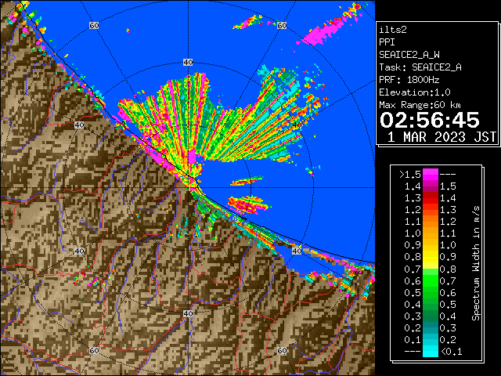This screenshot has width=501, height=376.
Task: Pick the orange legend band between 1.1 and 1.2
Action: tap(431, 222)
